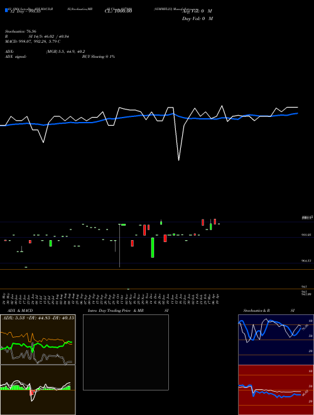
Task: Click the empty Intra Day Trading Price panel
Action: pos(126,352)
